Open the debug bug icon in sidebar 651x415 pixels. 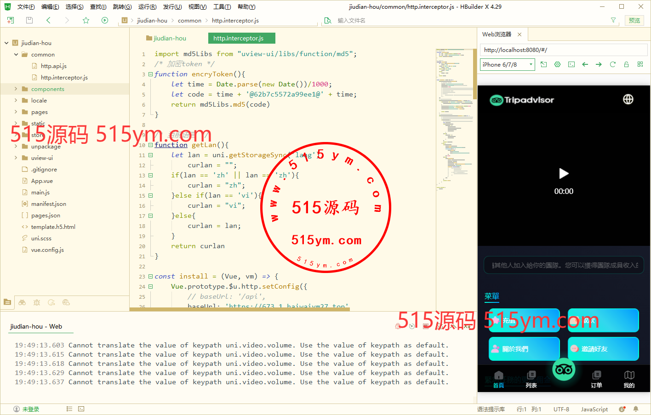(37, 302)
